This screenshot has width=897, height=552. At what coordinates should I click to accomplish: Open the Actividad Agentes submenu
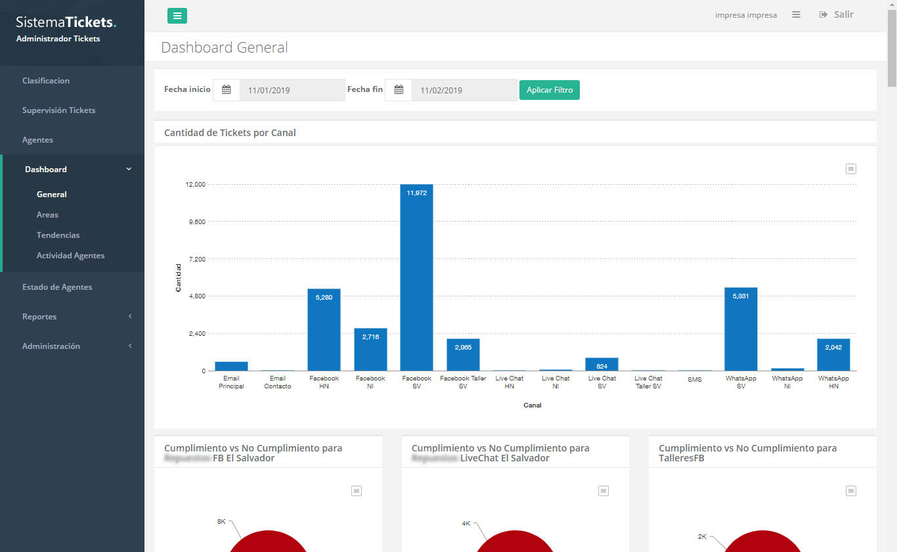71,255
